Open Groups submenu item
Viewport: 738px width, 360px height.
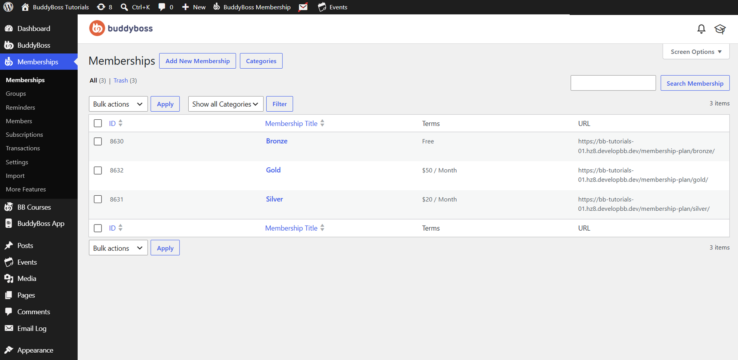[x=16, y=94]
